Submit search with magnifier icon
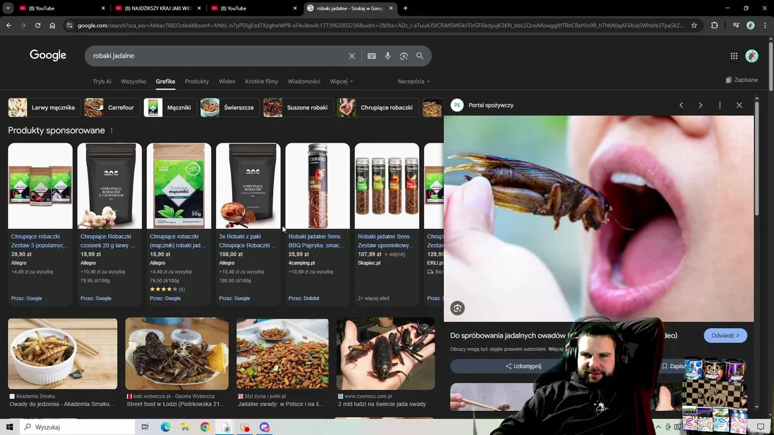 tap(420, 56)
